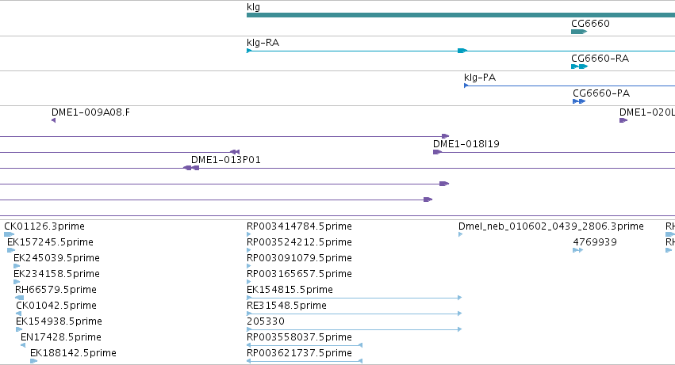Click the DME1-009A08.F feature arrow
Screen dimensions: 675x365
coord(53,120)
